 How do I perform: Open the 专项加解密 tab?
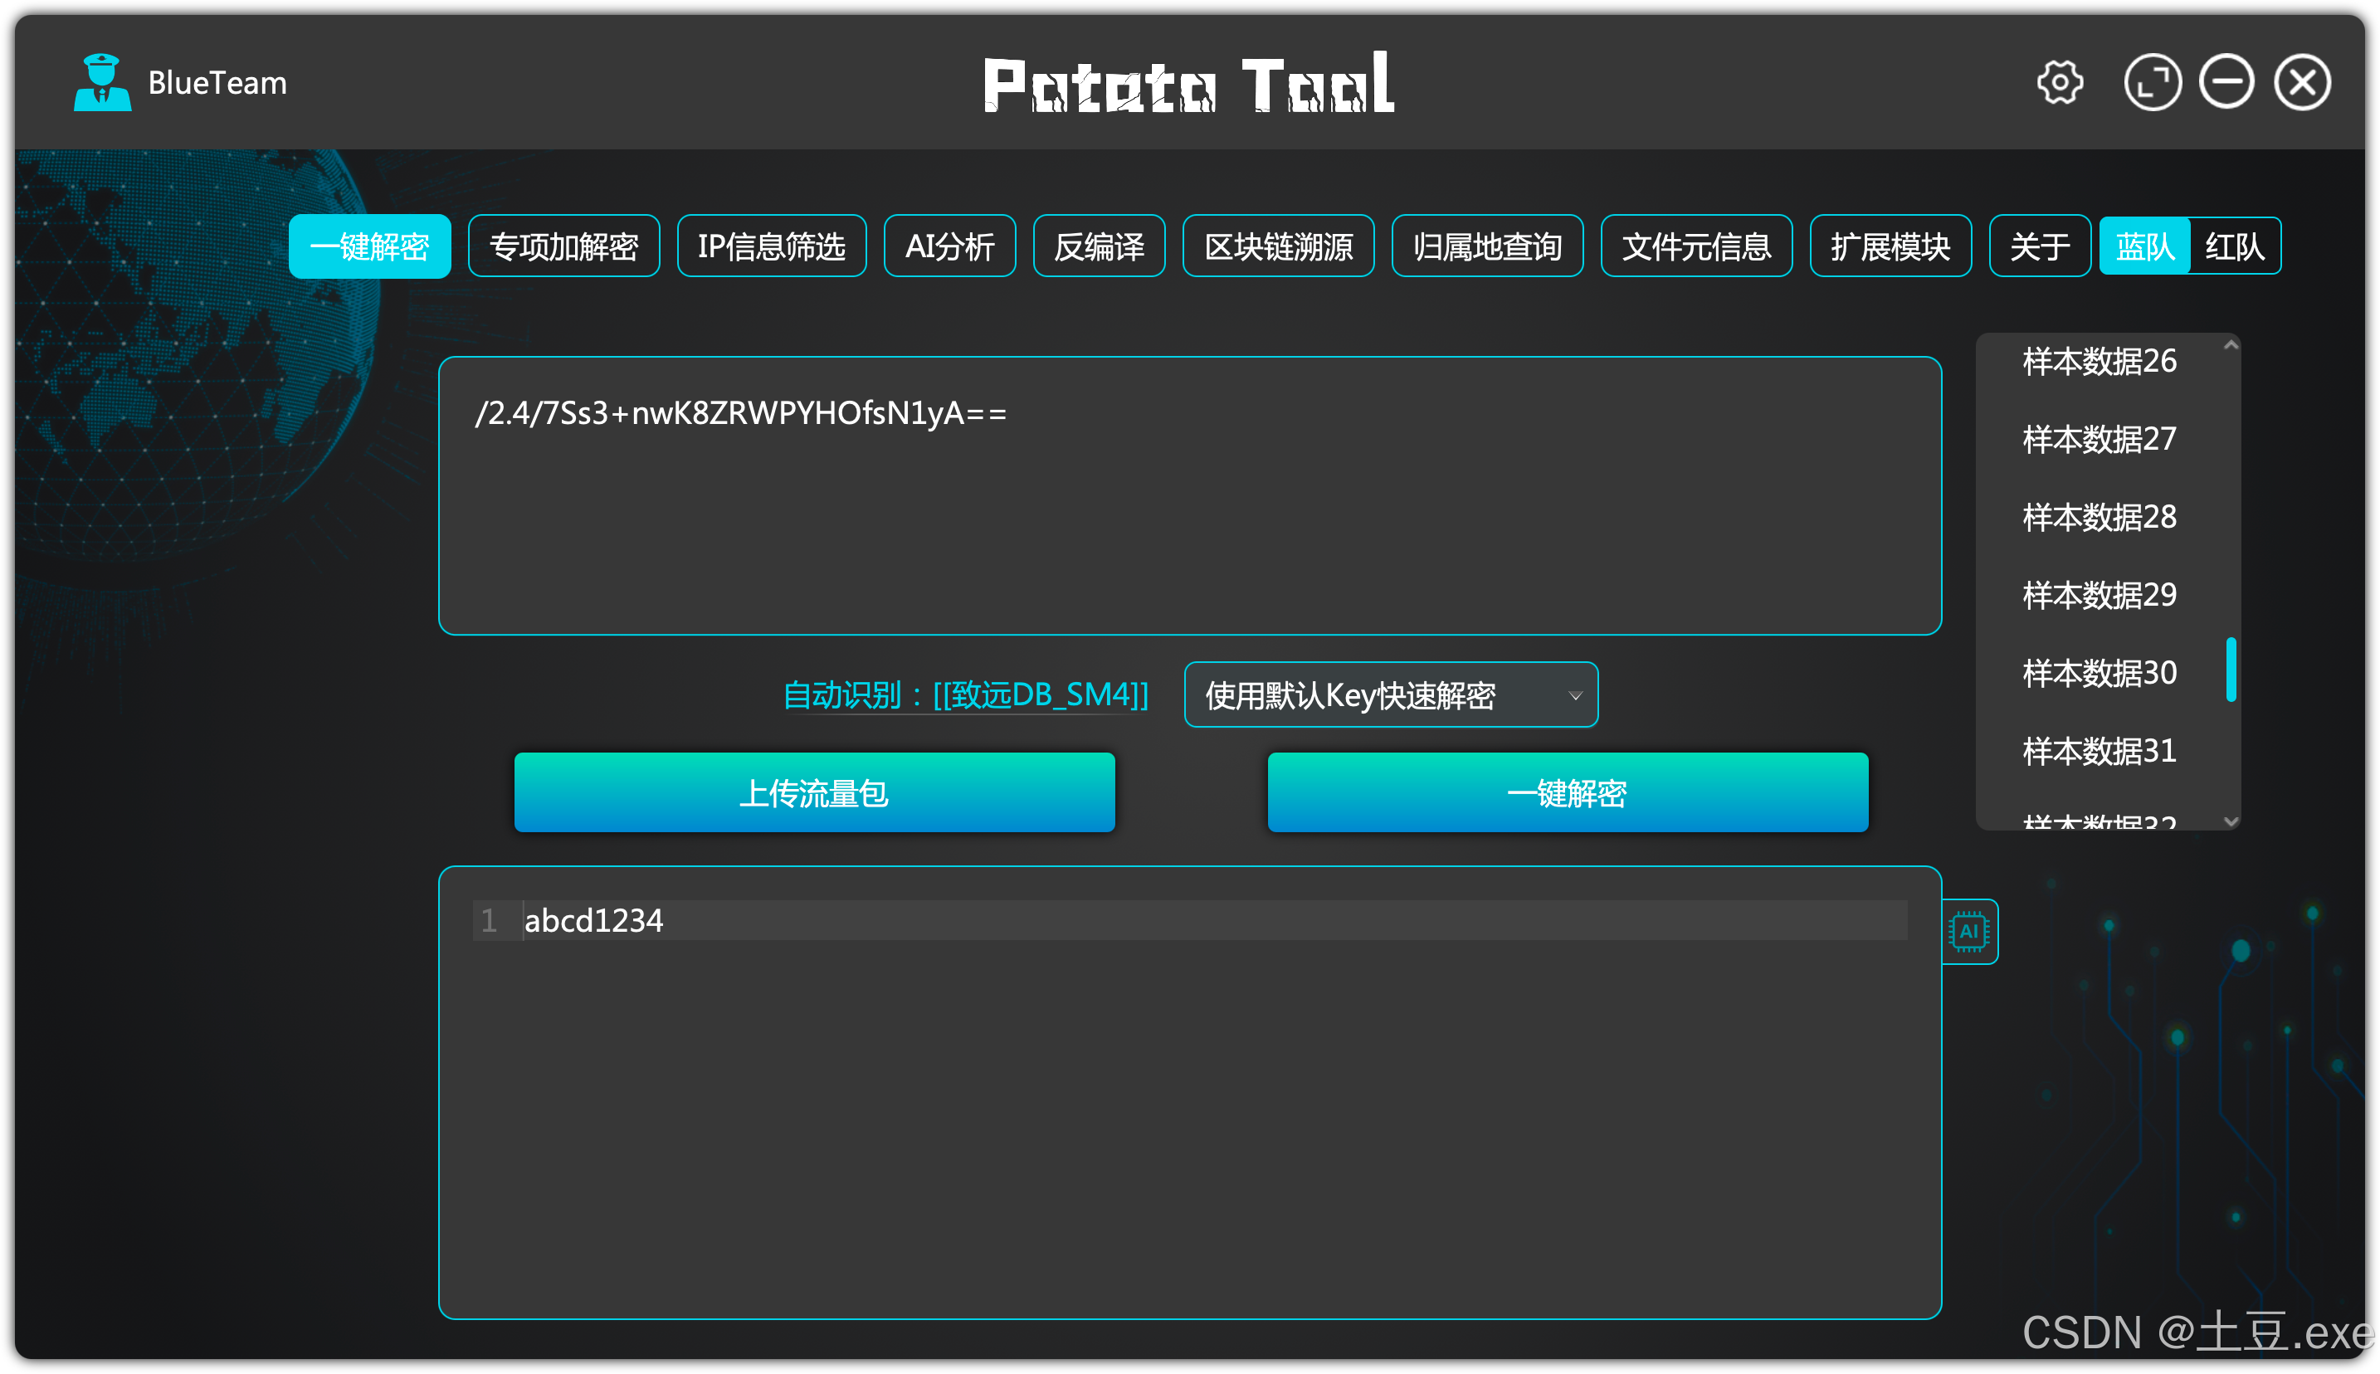point(563,246)
